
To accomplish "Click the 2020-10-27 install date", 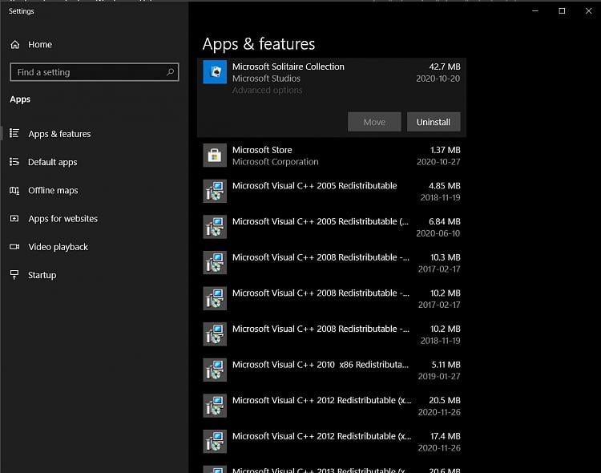I will [438, 162].
